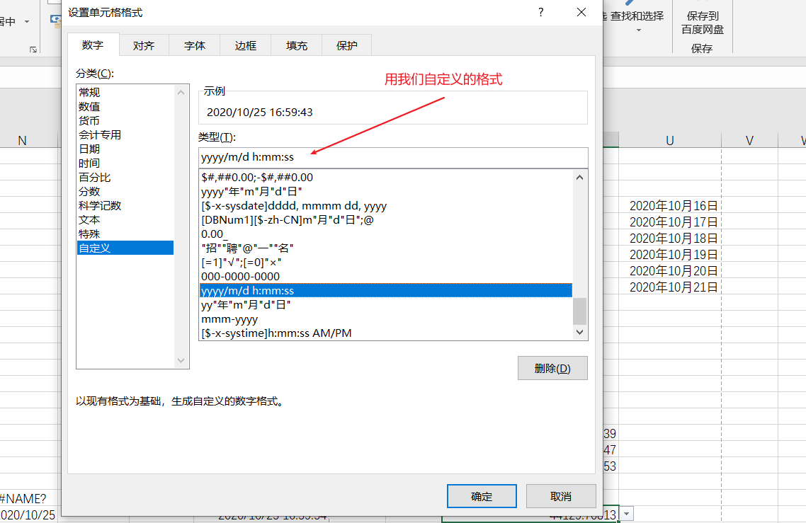This screenshot has width=806, height=523.
Task: Select the 填充 tab
Action: (297, 46)
